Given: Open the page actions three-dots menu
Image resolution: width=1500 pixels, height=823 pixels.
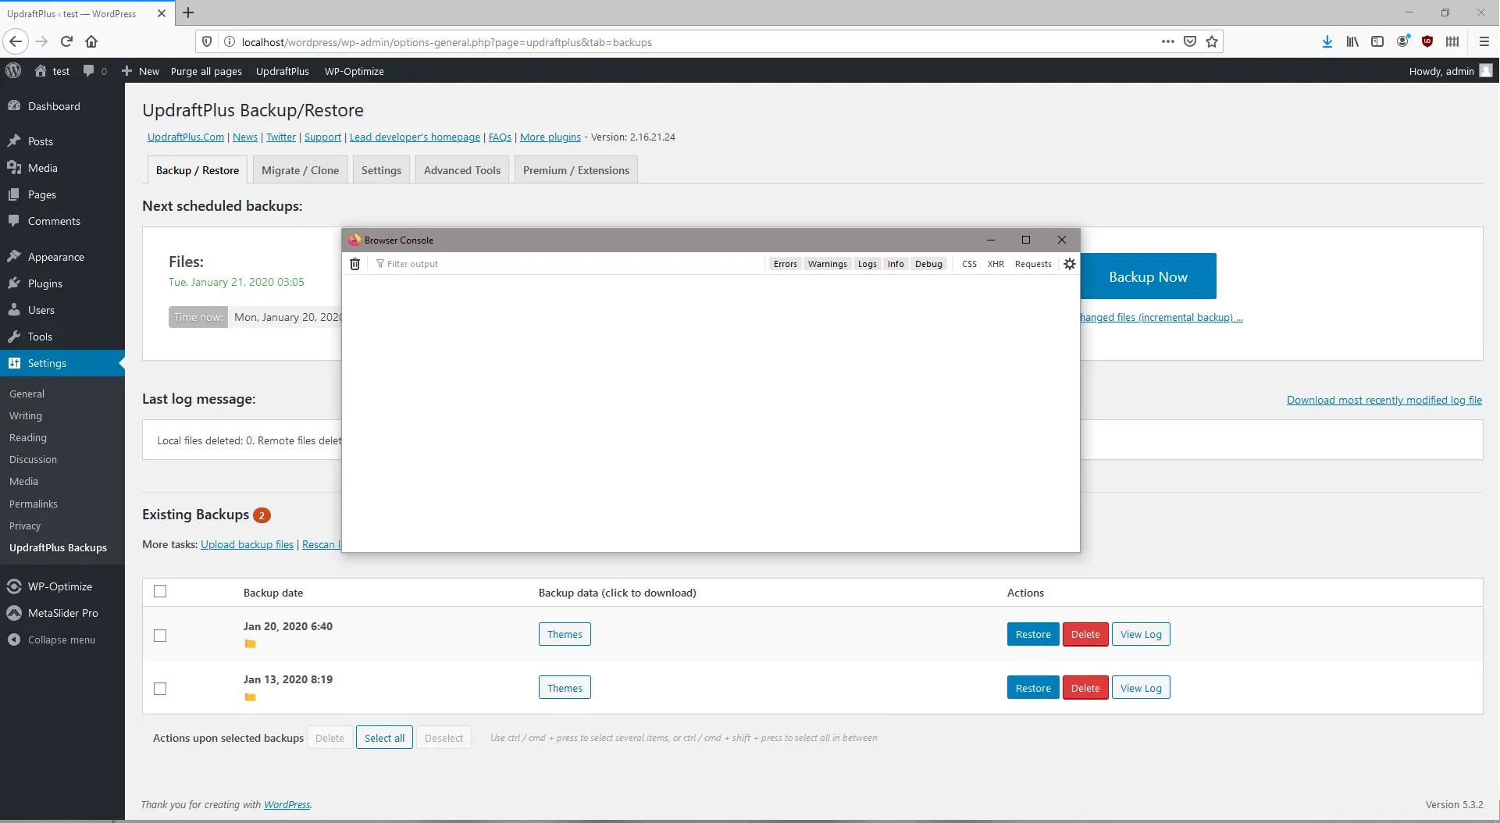Looking at the screenshot, I should [1168, 41].
